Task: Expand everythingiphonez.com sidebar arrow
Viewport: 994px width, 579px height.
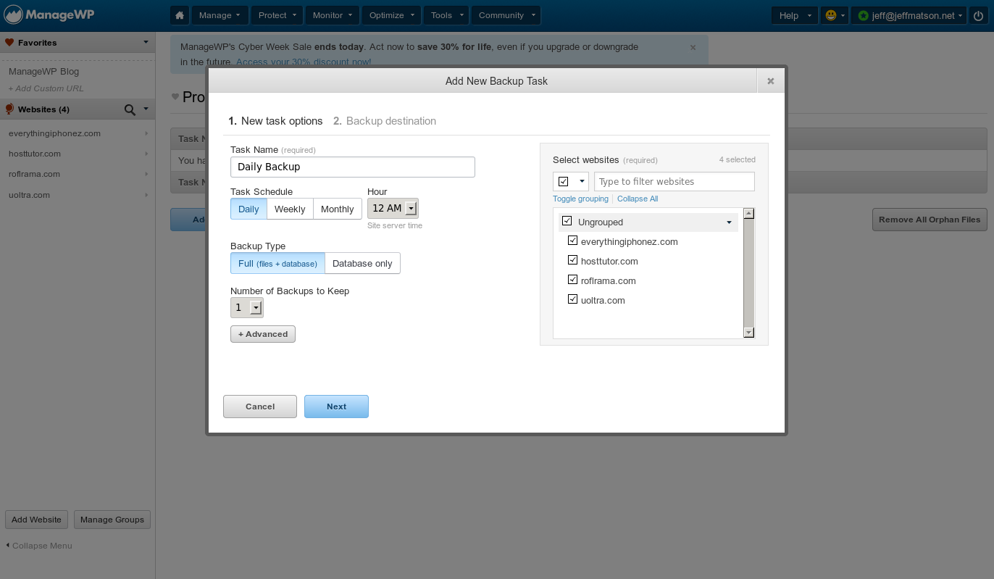Action: (x=146, y=133)
